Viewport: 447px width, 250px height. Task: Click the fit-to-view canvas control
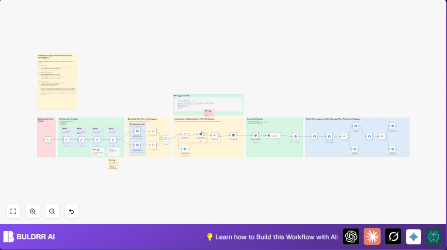pos(13,212)
